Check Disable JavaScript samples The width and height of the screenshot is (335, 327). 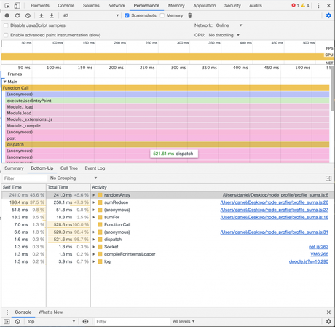(6, 25)
